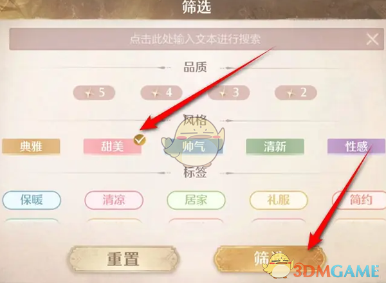Enable the 2-star quality filter
Image resolution: width=386 pixels, height=283 pixels.
[296, 93]
